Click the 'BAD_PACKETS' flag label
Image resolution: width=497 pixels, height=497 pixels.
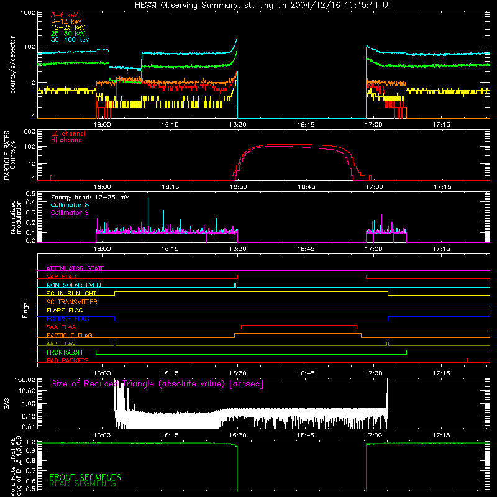point(68,360)
